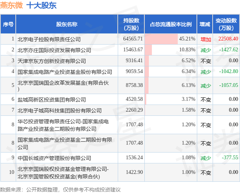Click change value -1057.05
The image size is (240, 193).
[228, 85]
